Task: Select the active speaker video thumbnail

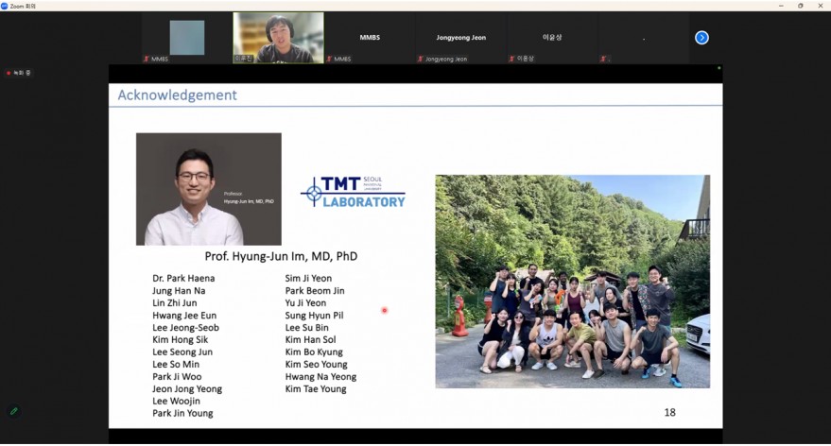Action: click(x=278, y=37)
